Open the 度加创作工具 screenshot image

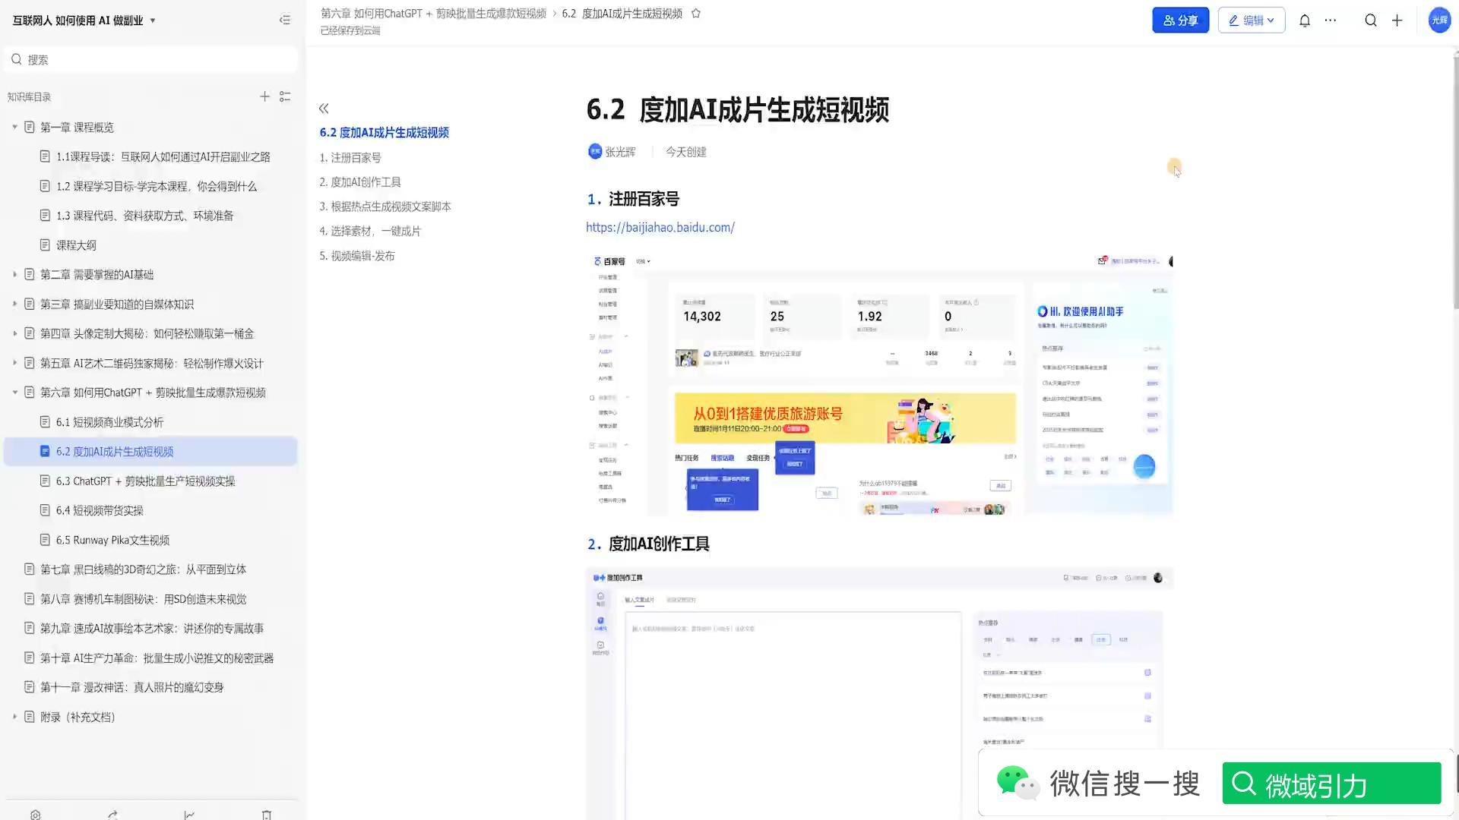pyautogui.click(x=879, y=693)
